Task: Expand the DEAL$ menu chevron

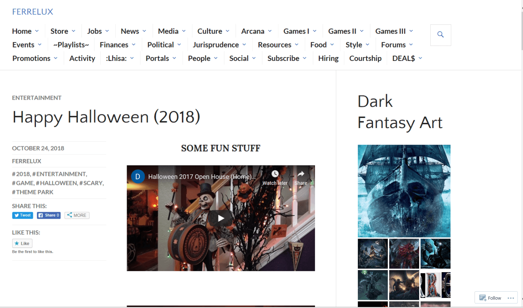Action: coord(420,58)
